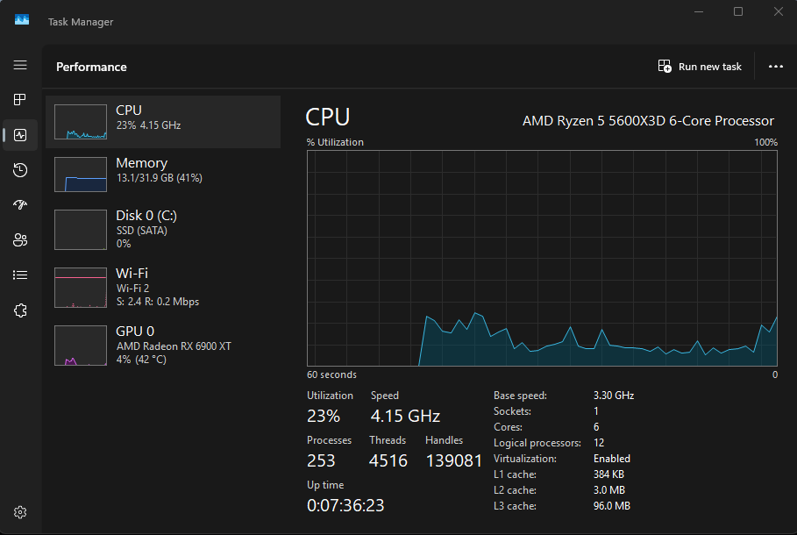797x535 pixels.
Task: Click the 60 seconds axis label
Action: coord(331,374)
